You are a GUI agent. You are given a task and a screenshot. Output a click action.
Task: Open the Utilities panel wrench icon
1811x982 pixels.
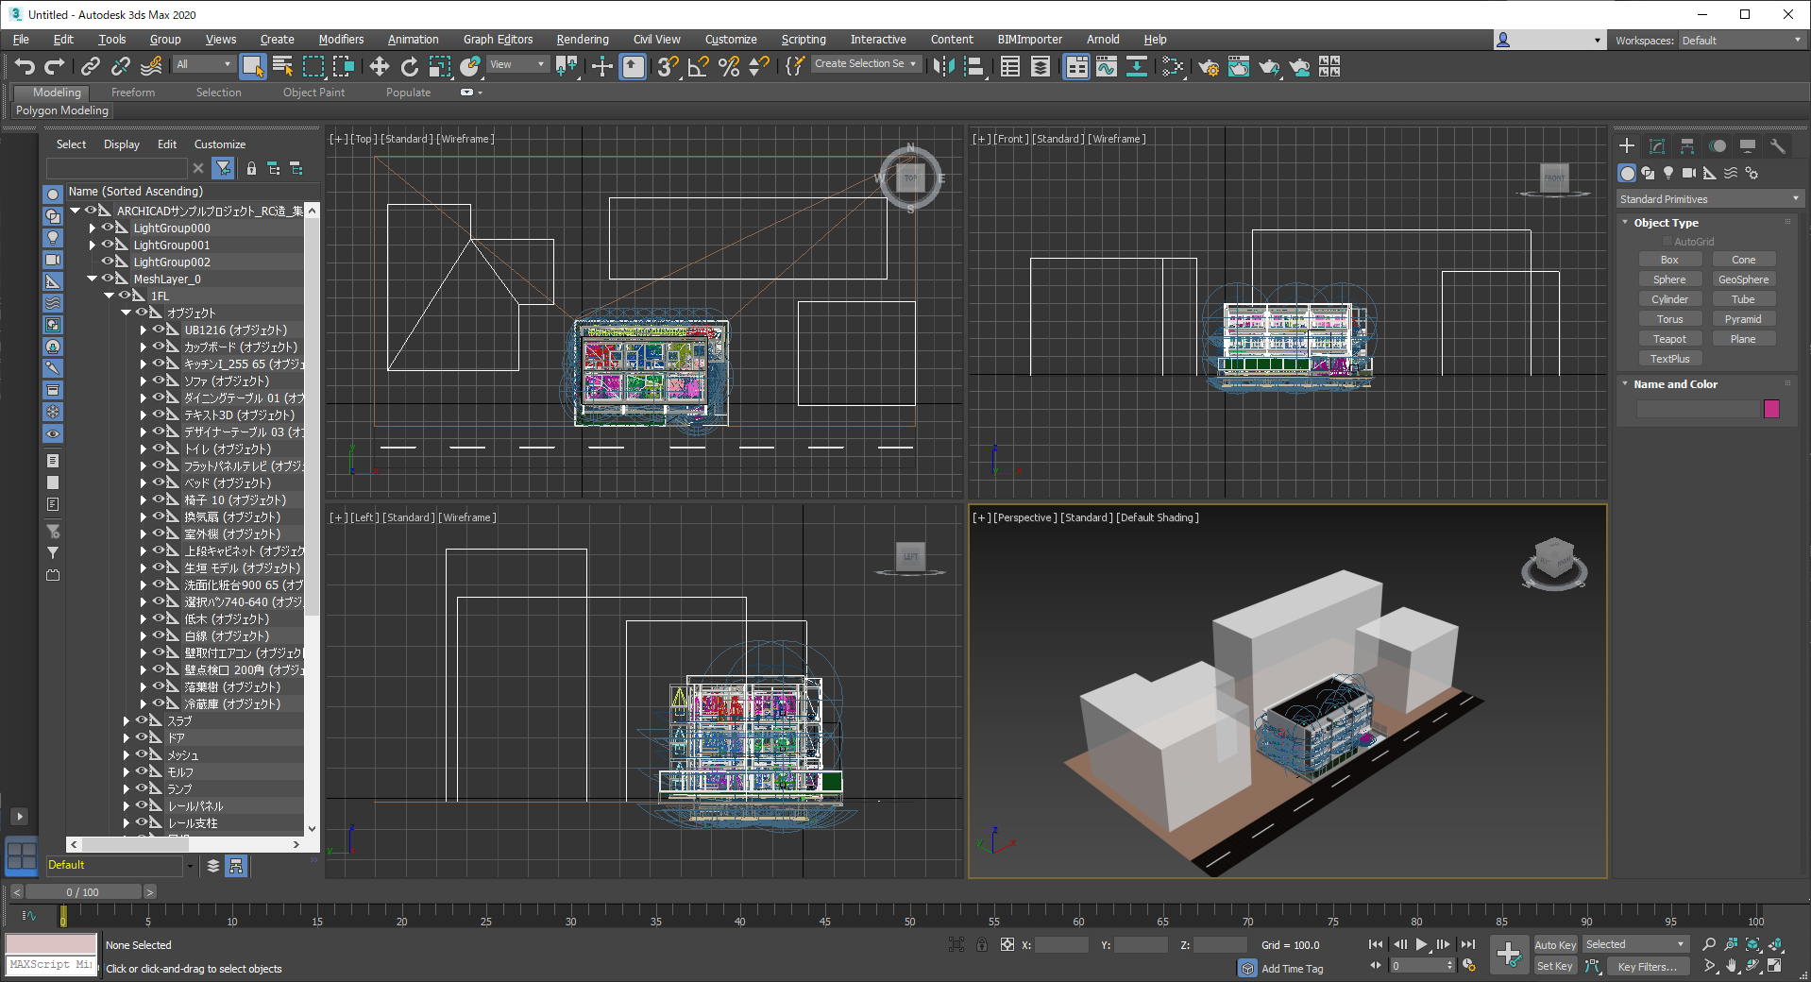pos(1777,146)
